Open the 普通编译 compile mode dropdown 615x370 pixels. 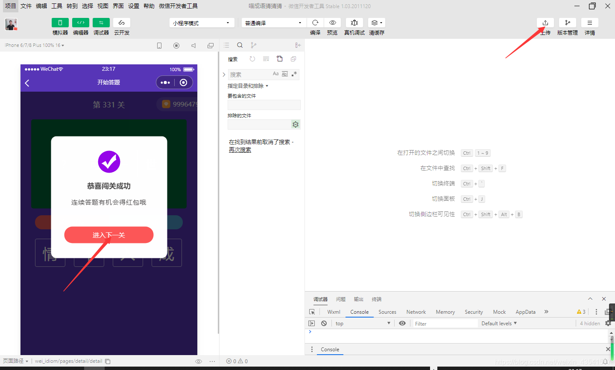(x=273, y=22)
